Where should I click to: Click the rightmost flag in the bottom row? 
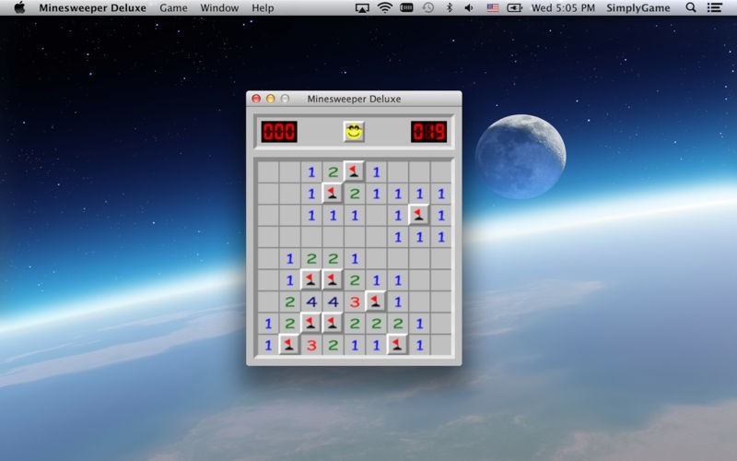coord(398,344)
